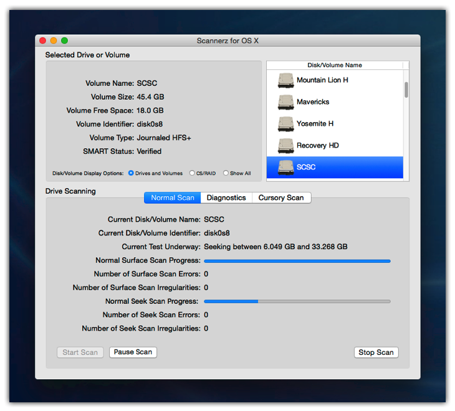
Task: Click the Yosemite H drive icon
Action: [x=285, y=124]
